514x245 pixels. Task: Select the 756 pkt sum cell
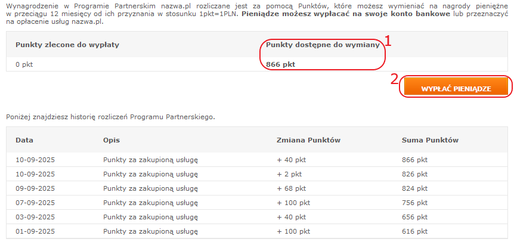(415, 203)
